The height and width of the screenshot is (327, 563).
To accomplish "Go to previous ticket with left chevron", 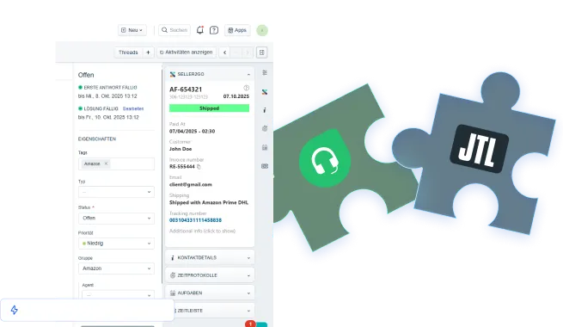I will point(224,52).
